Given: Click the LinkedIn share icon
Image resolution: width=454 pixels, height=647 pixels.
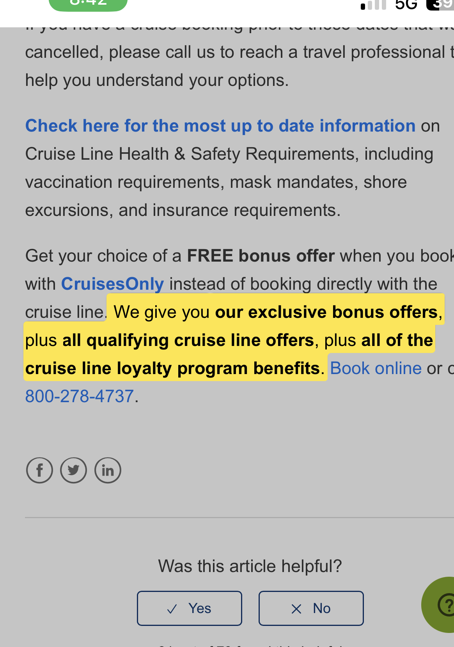Looking at the screenshot, I should pos(108,470).
